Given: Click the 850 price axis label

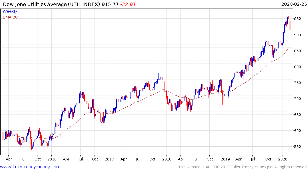Looking at the screenshot, I should point(297,51).
